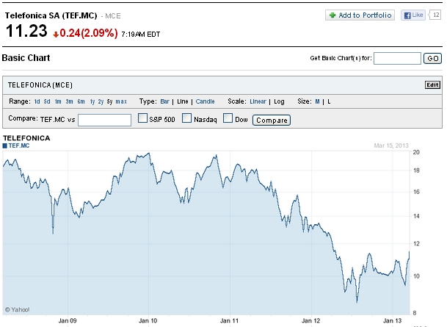Click Add to Portfolio button text
Screen dimensions: 447x327
pos(365,15)
